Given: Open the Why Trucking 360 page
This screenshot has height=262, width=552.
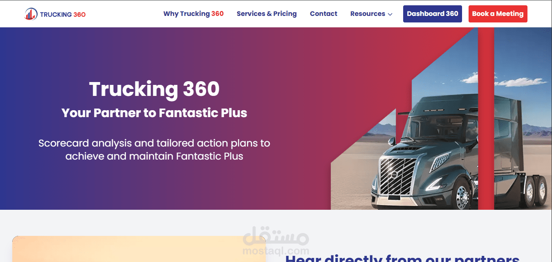Looking at the screenshot, I should (x=193, y=13).
